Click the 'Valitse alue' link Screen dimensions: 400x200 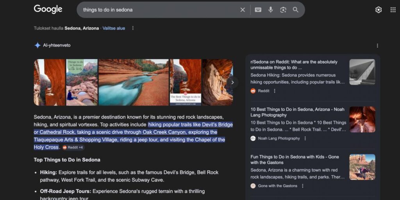click(114, 28)
